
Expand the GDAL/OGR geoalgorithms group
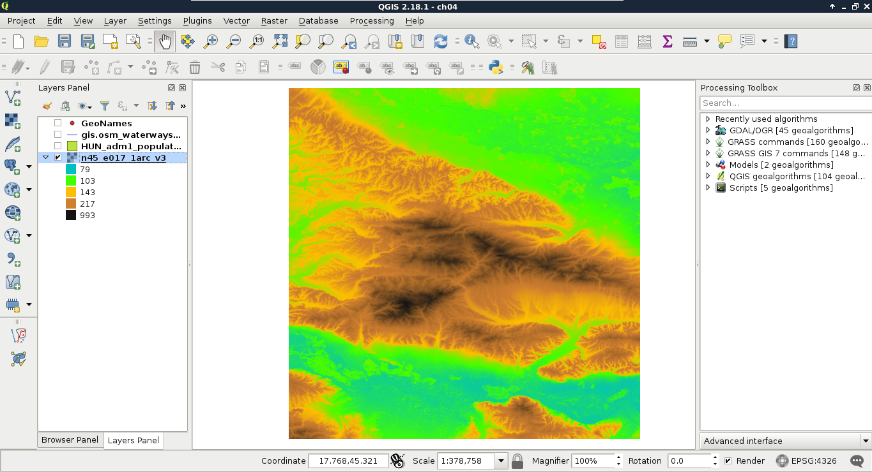pos(708,130)
